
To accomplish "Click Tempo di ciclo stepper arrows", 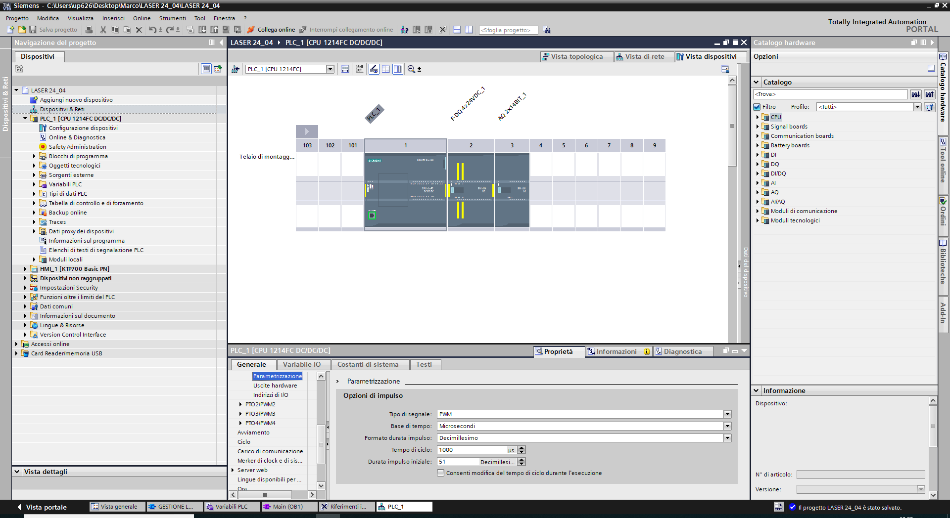I will [x=522, y=450].
